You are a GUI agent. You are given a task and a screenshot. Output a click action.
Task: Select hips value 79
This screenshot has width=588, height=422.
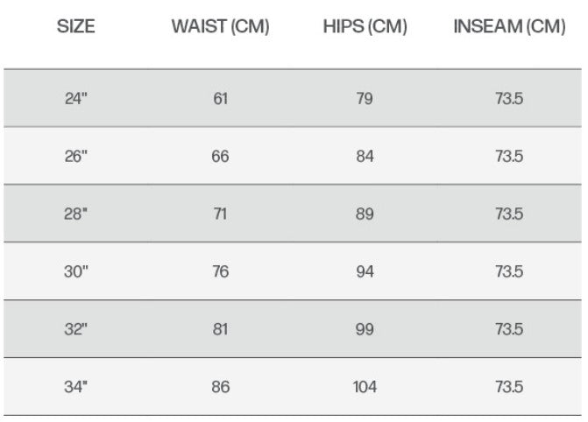[365, 99]
